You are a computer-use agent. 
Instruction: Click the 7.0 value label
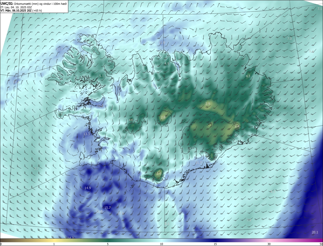[x=289, y=38]
